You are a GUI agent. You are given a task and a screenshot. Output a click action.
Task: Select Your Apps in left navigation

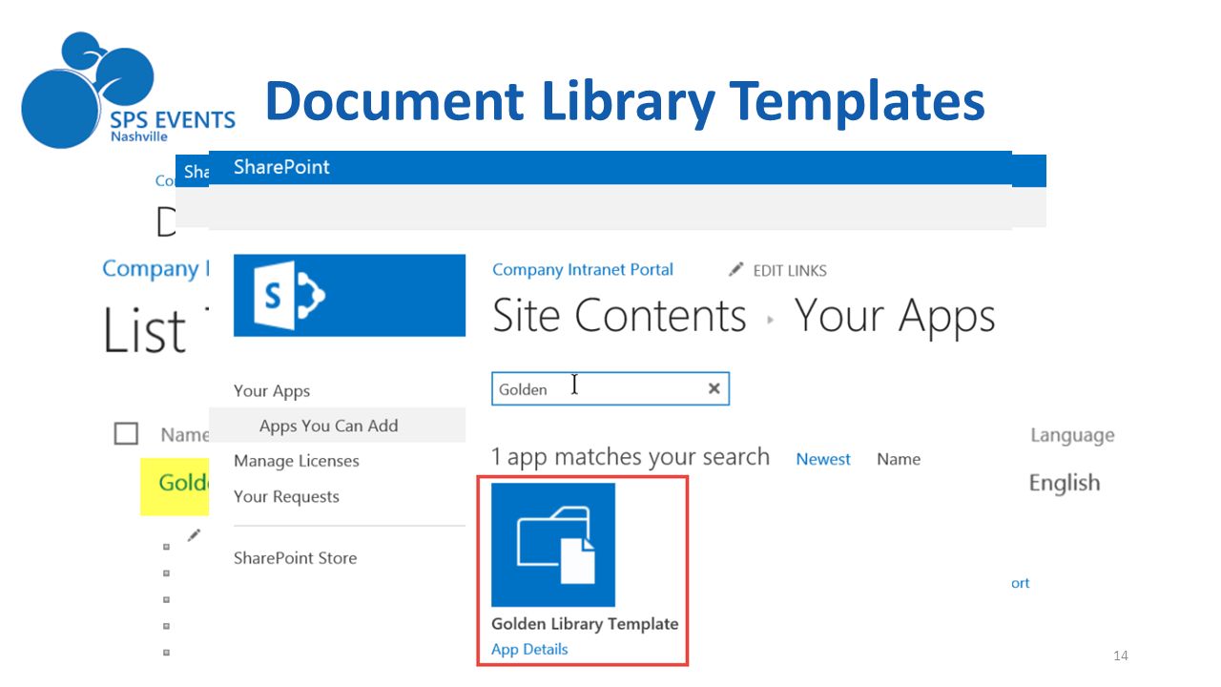click(x=272, y=391)
